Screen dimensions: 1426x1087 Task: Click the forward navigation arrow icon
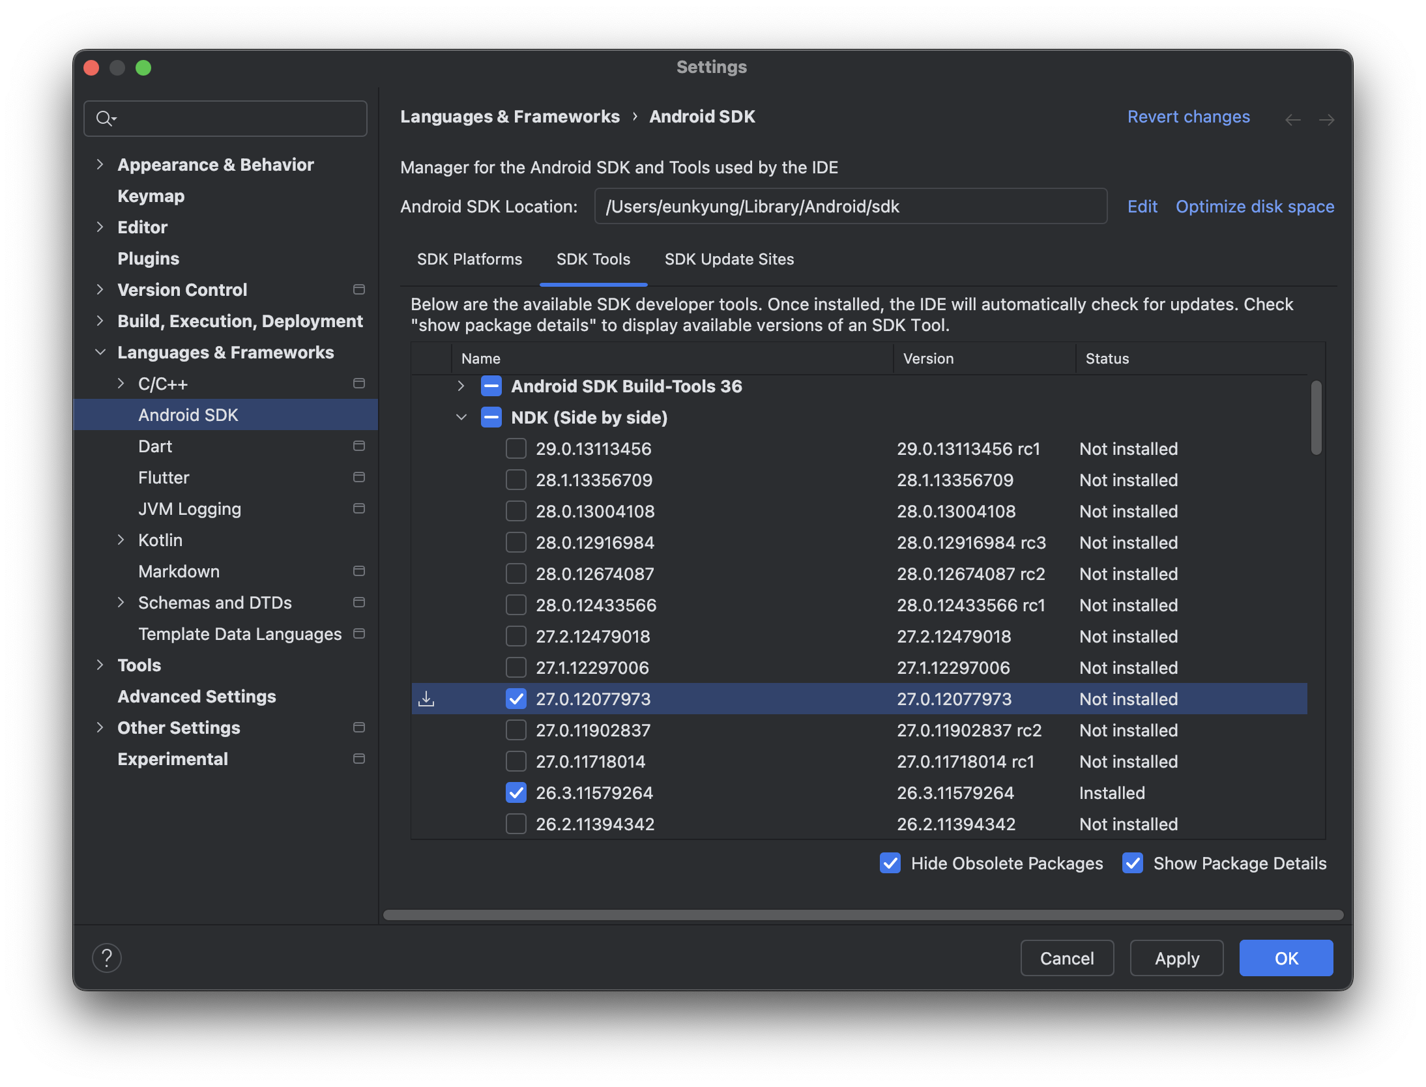pos(1326,120)
